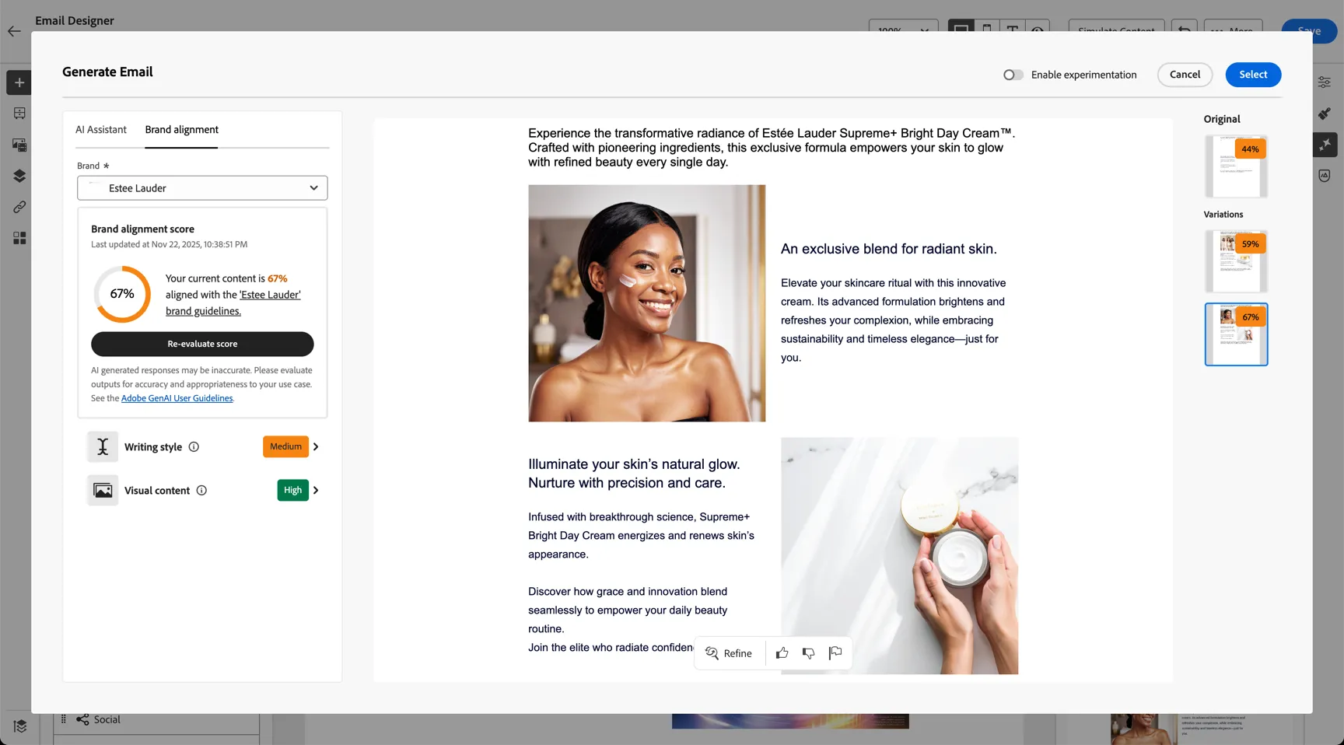This screenshot has width=1344, height=745.
Task: Open the asset image icon in left sidebar
Action: click(19, 145)
